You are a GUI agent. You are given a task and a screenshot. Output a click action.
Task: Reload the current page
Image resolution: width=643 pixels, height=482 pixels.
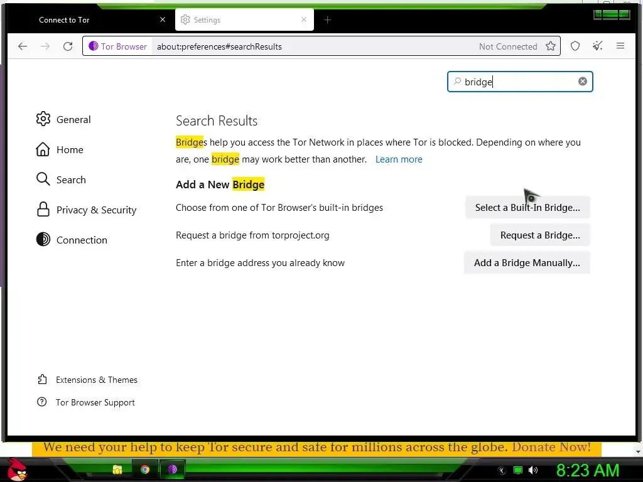(68, 46)
